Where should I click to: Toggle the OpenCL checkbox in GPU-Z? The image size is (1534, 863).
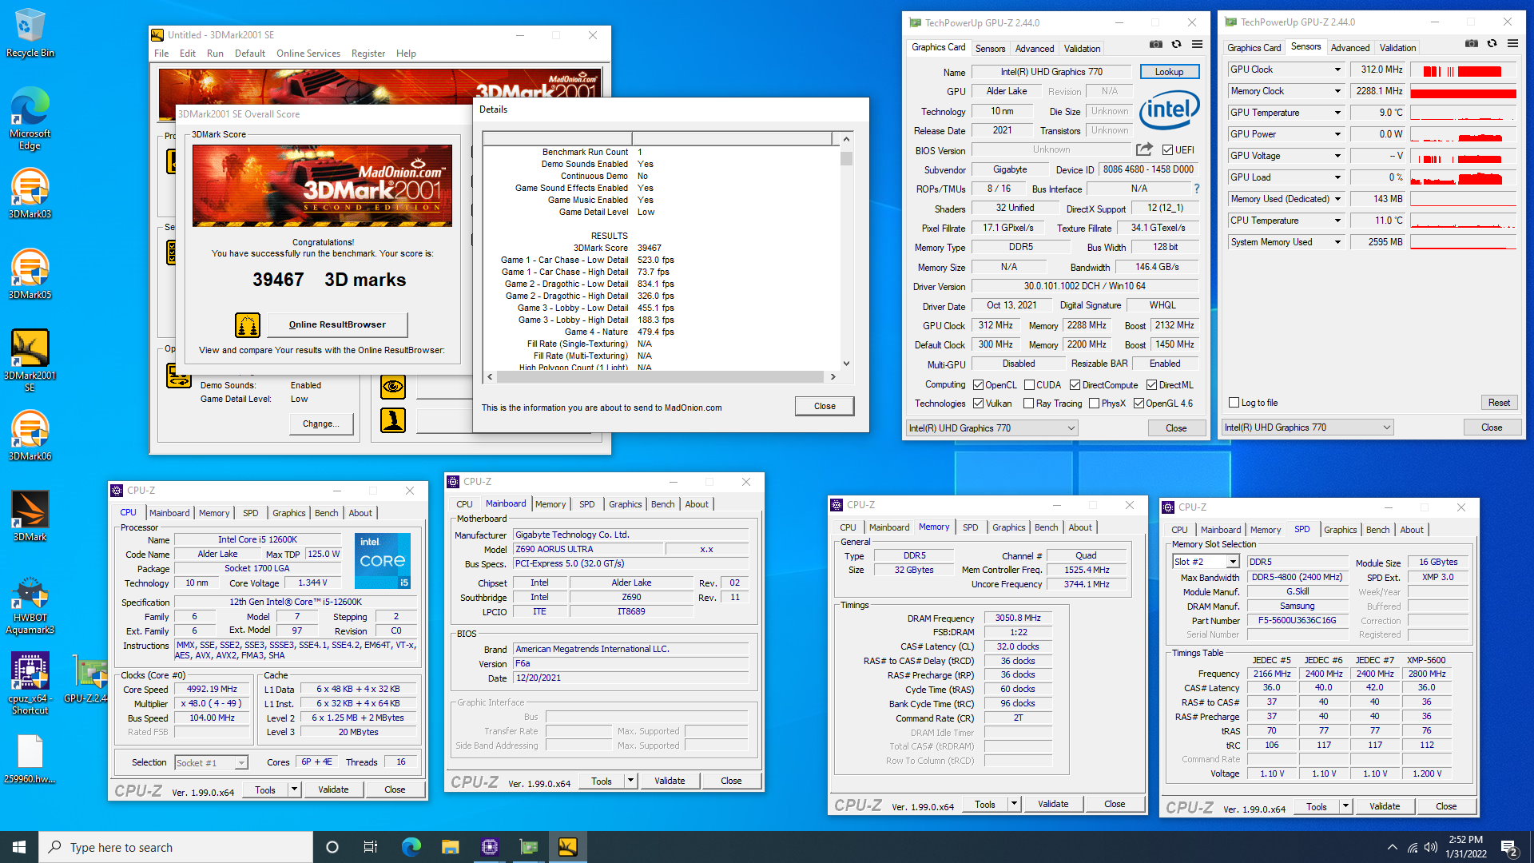click(x=978, y=385)
